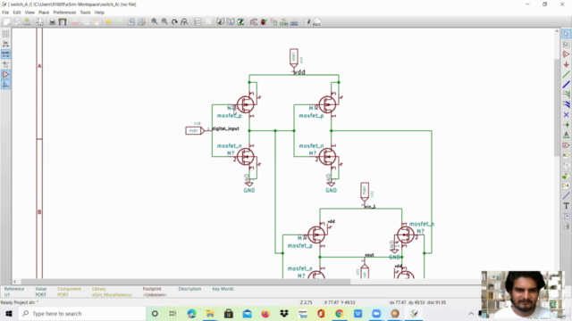Image resolution: width=572 pixels, height=321 pixels.
Task: Click the taskbar search box
Action: (x=82, y=313)
